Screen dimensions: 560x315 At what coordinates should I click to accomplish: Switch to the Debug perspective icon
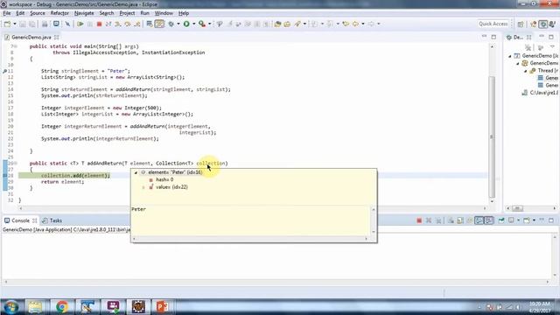[x=543, y=24]
